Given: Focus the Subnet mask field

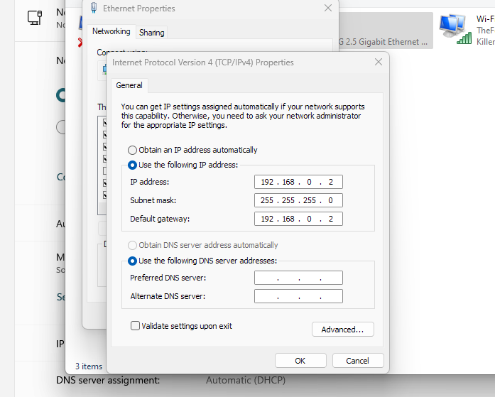Looking at the screenshot, I should click(x=298, y=200).
